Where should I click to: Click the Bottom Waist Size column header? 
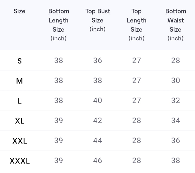click(175, 25)
